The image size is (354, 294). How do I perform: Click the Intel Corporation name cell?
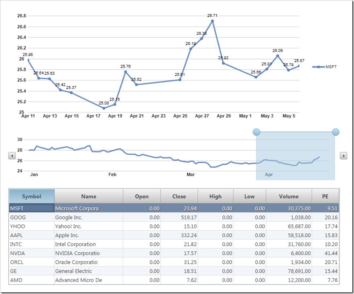[x=89, y=244]
